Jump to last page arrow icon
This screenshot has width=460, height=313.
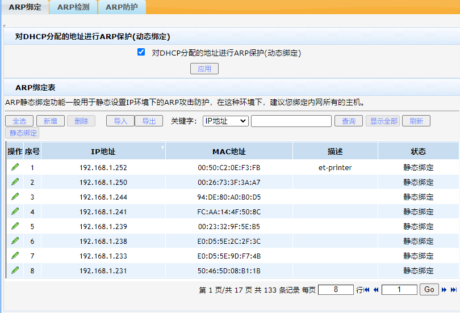click(454, 290)
